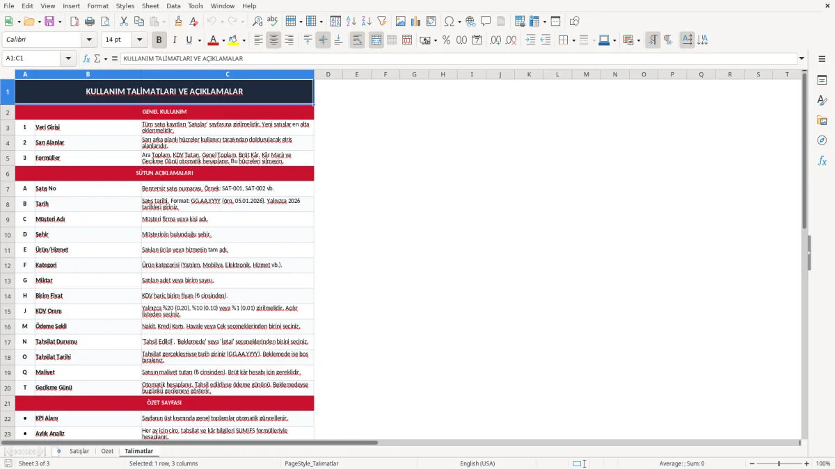835x469 pixels.
Task: Save the document with the Save icon
Action: 51,22
